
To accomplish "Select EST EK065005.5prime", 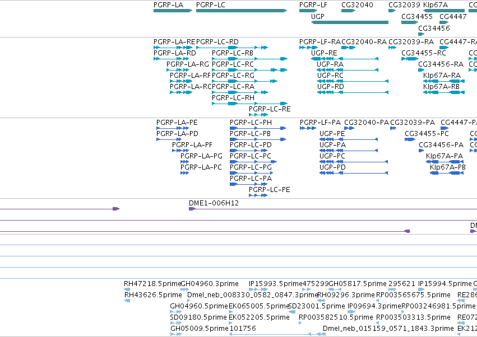I will [x=230, y=312].
